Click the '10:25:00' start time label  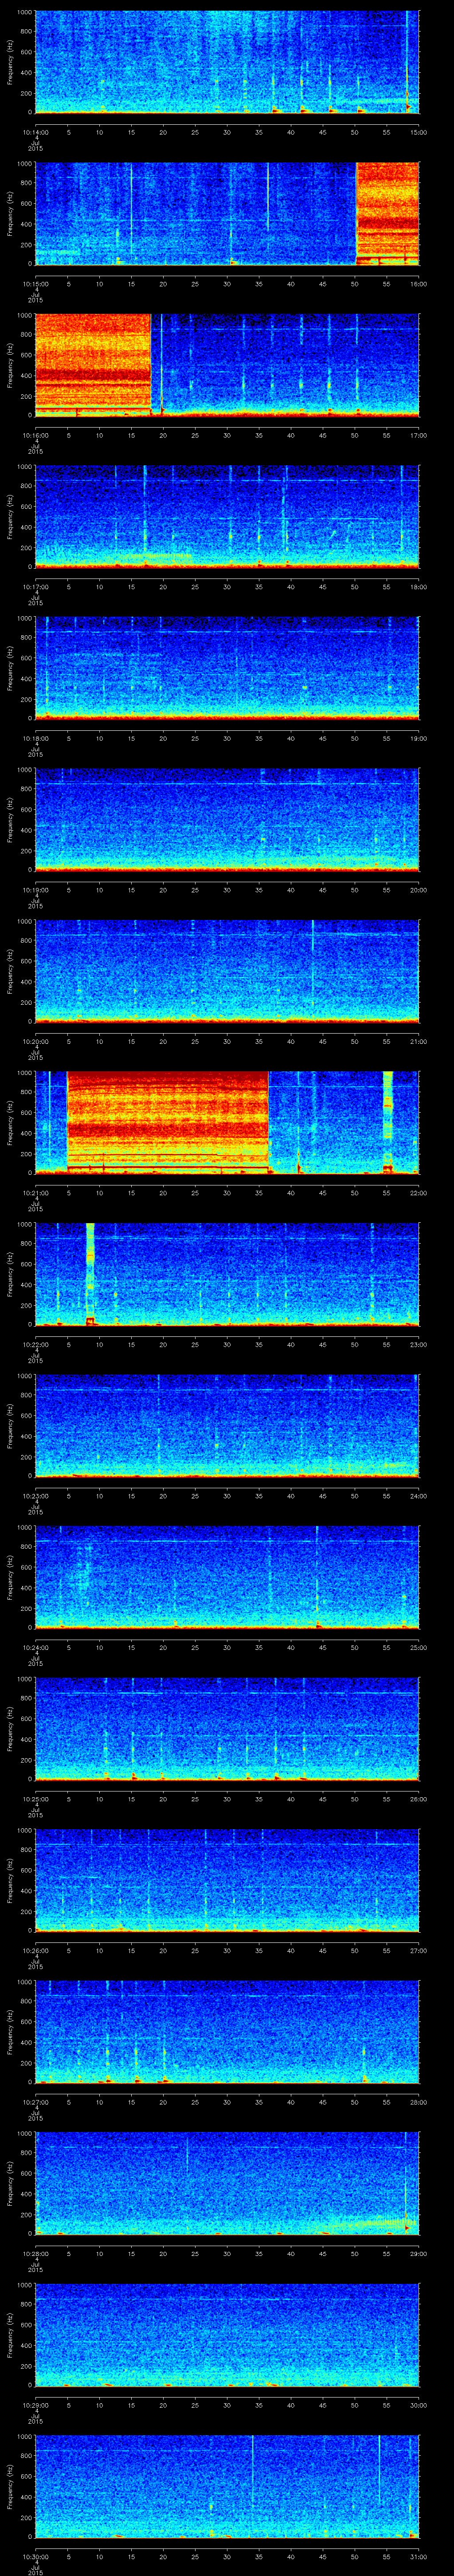(35, 1799)
